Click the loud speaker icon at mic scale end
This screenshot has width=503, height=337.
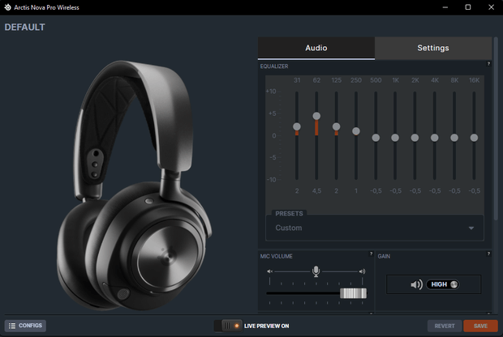[x=362, y=271]
